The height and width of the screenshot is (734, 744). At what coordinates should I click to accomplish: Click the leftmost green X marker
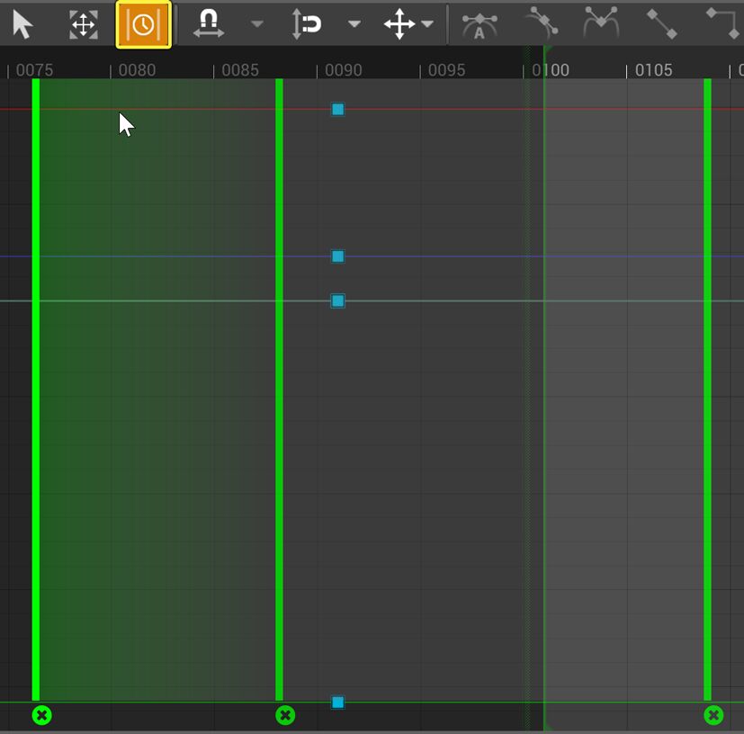[x=42, y=715]
